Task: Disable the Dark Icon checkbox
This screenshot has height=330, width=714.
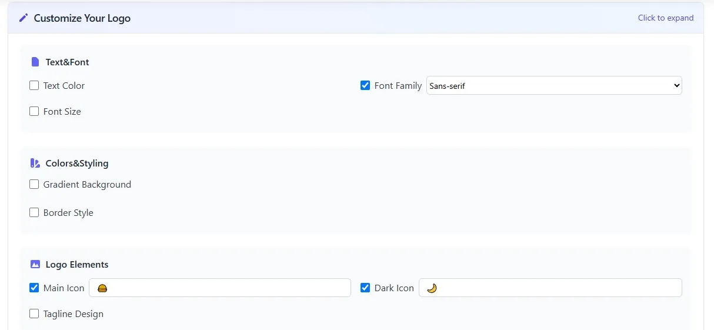Action: [x=365, y=288]
